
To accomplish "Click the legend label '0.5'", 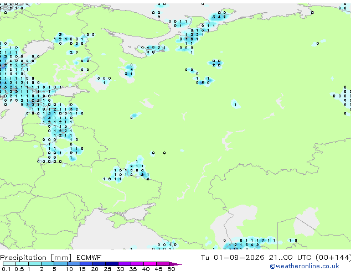I will tap(19, 269).
